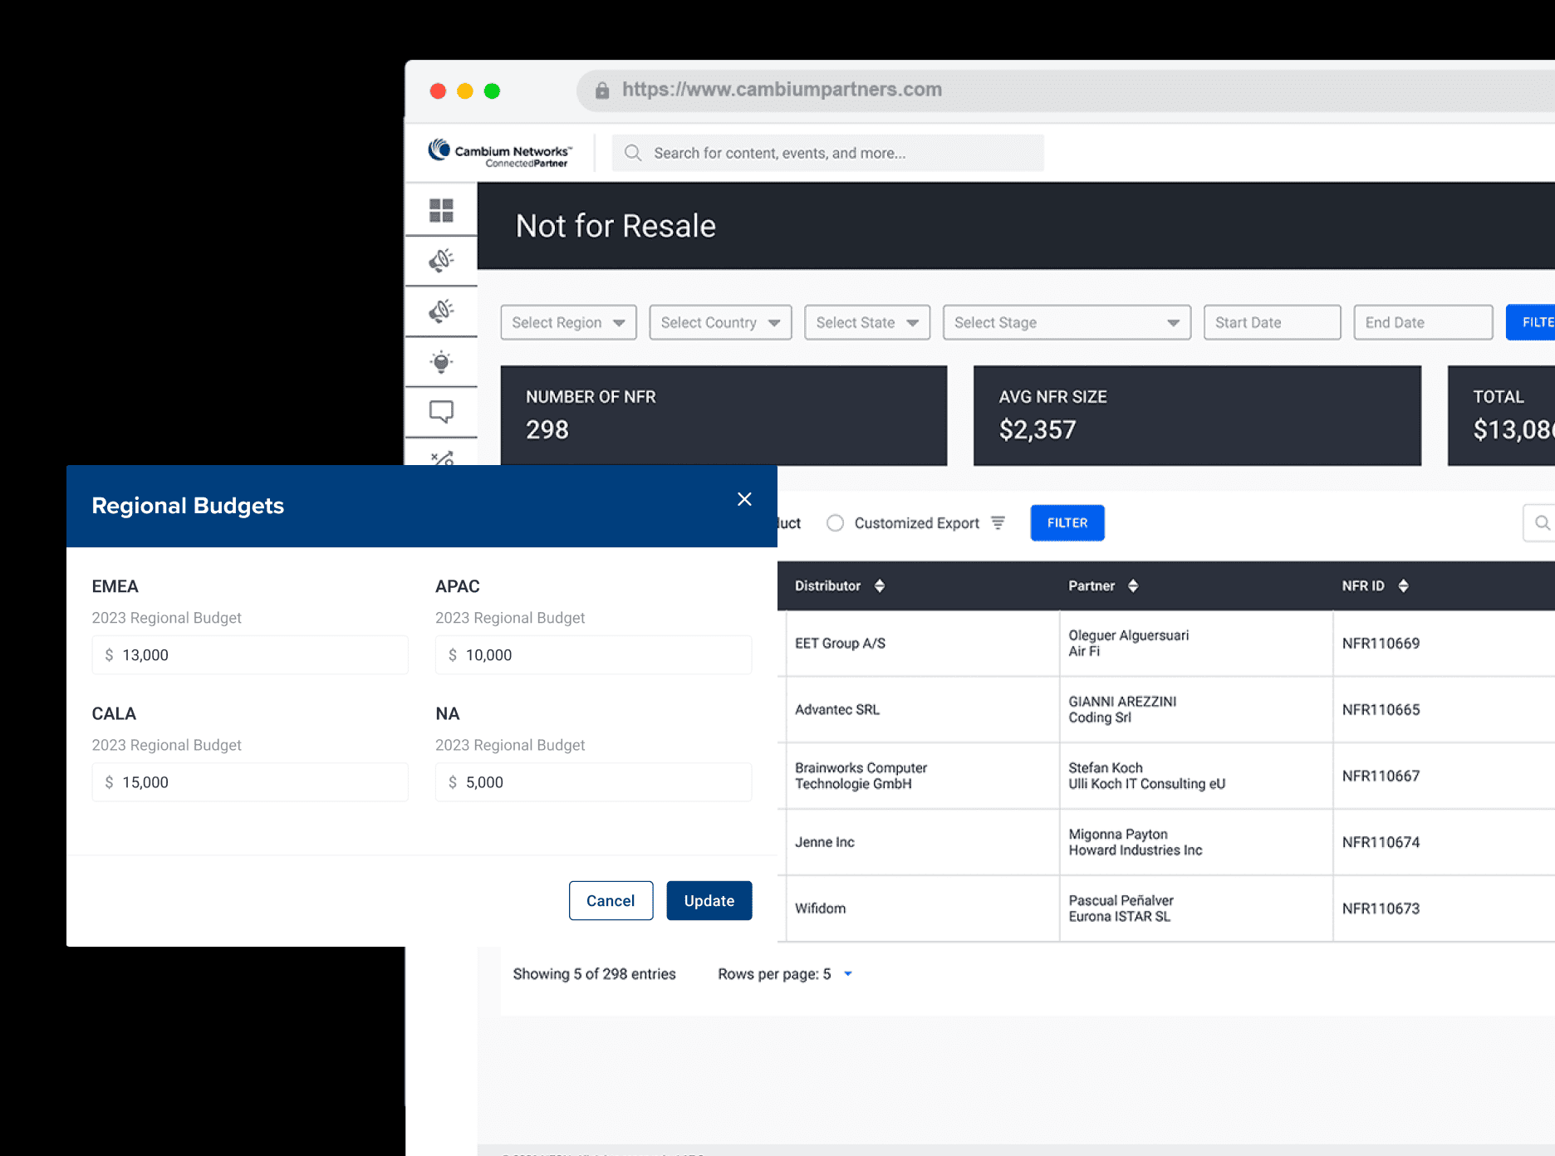Click the green maximize window button

tap(492, 91)
